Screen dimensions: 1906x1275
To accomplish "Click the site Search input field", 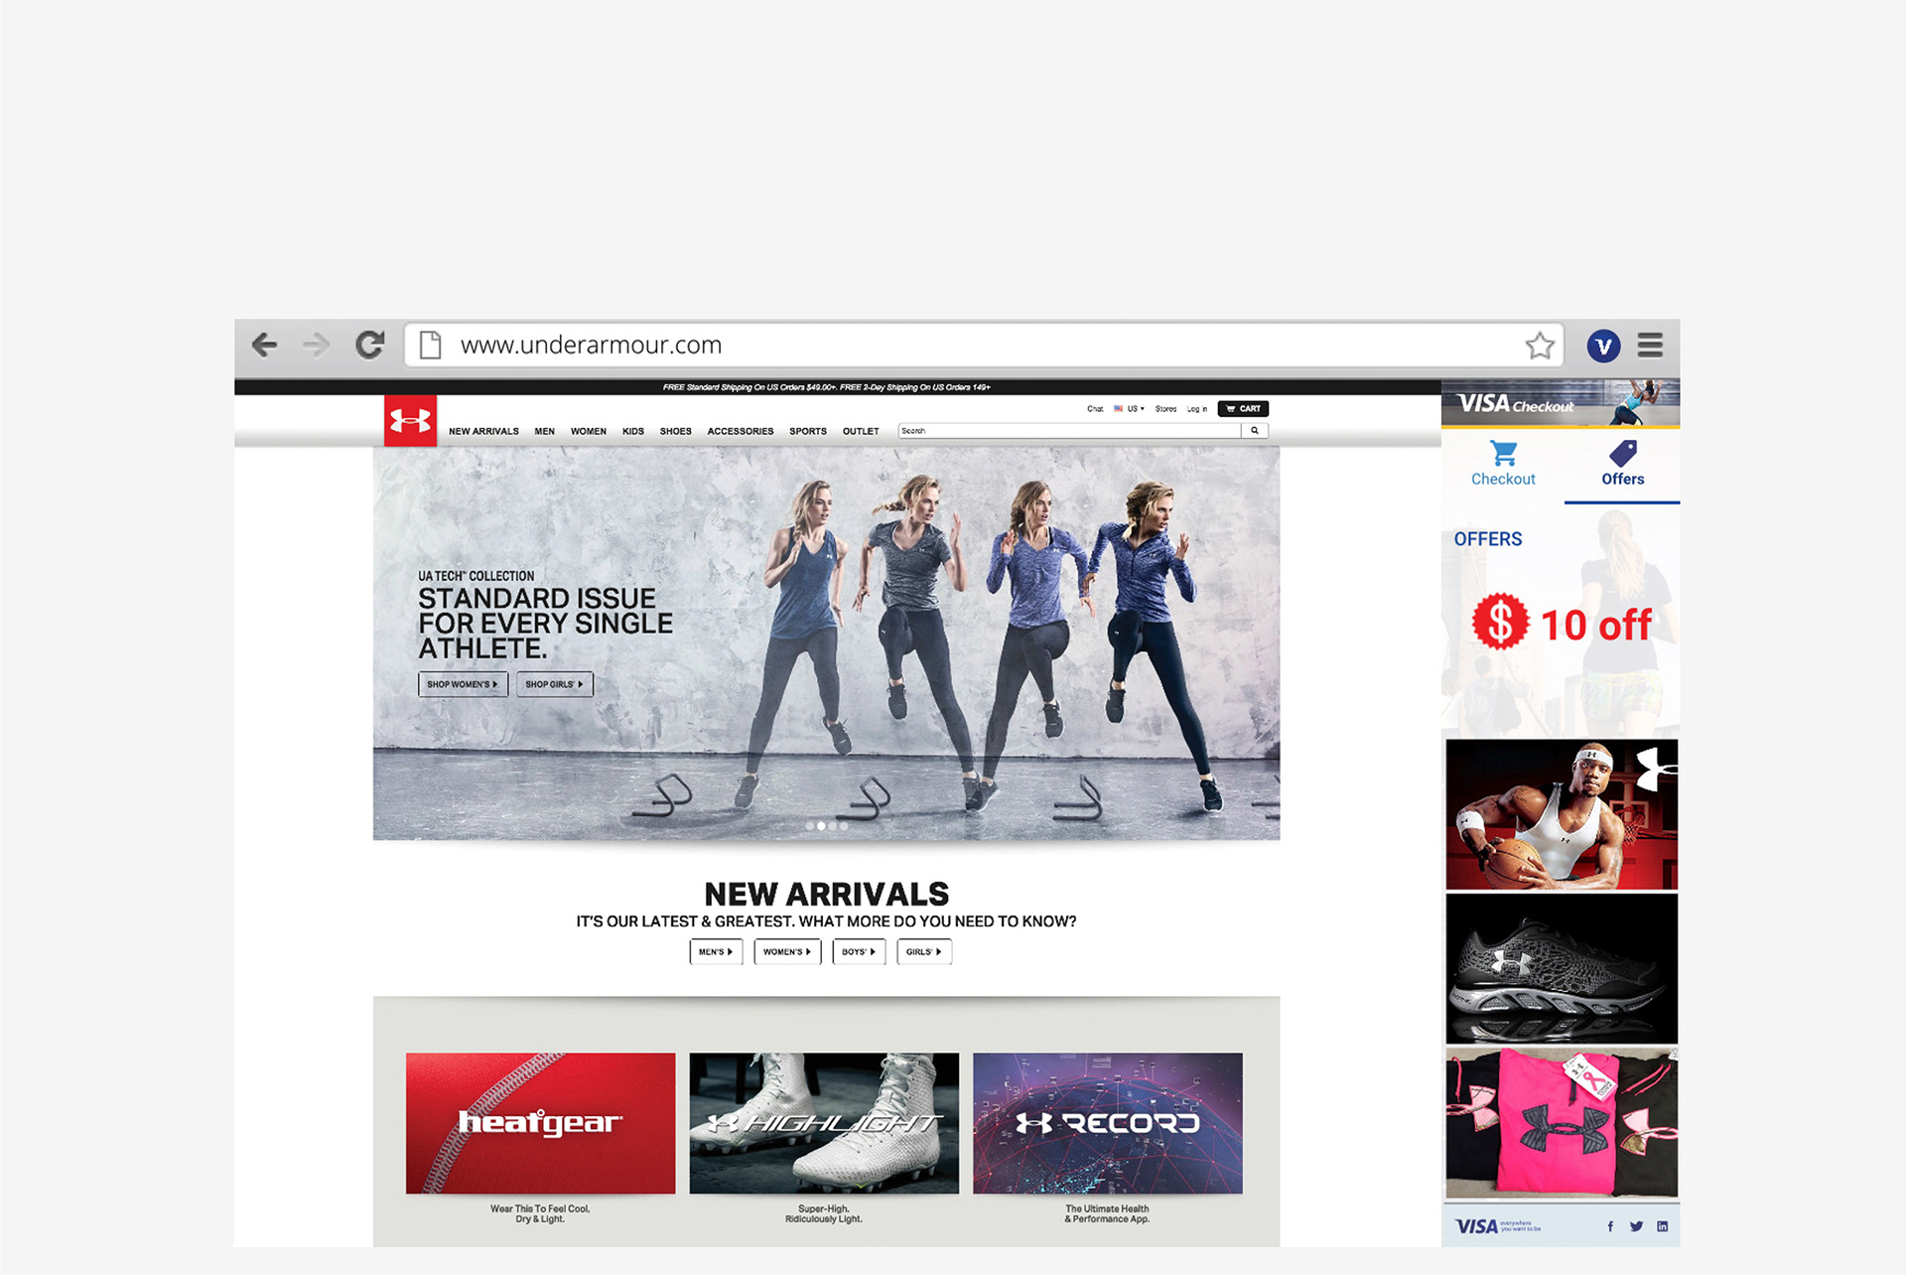I will click(x=1069, y=431).
